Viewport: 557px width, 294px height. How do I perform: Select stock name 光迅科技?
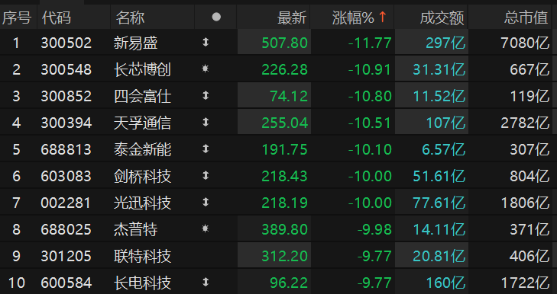coord(142,203)
